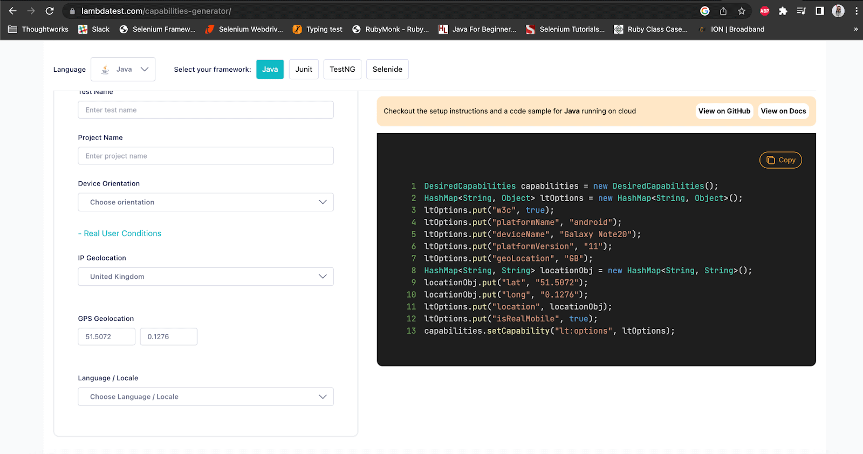Click the browser reload icon

50,11
